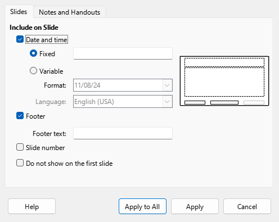This screenshot has height=222, width=279.
Task: Open the Language dropdown English (USA)
Action: (123, 102)
